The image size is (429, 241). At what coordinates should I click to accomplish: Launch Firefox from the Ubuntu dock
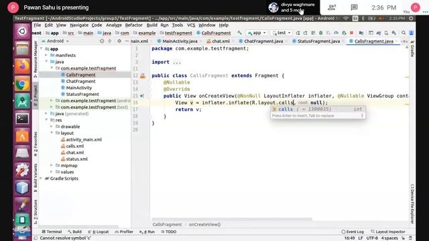click(x=22, y=66)
